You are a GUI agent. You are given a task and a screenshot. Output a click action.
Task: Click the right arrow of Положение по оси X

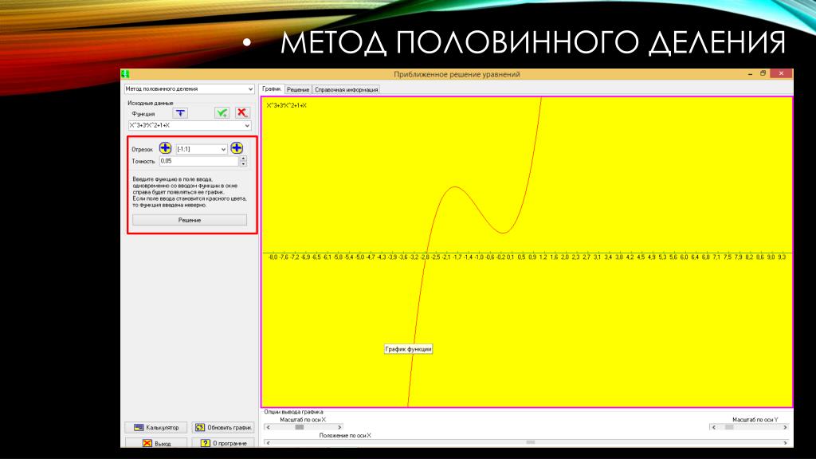pyautogui.click(x=785, y=443)
